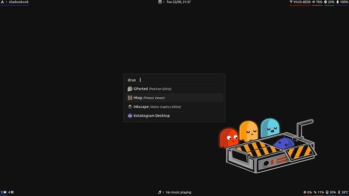Click the memory usage icon
The height and width of the screenshot is (196, 349).
pyautogui.click(x=315, y=192)
